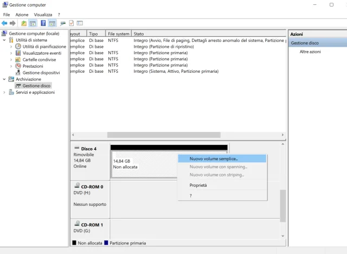Click the Back arrow toolbar icon

5,23
